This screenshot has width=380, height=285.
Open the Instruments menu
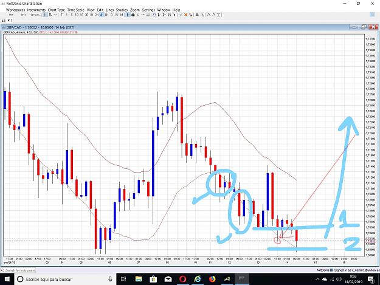click(36, 10)
